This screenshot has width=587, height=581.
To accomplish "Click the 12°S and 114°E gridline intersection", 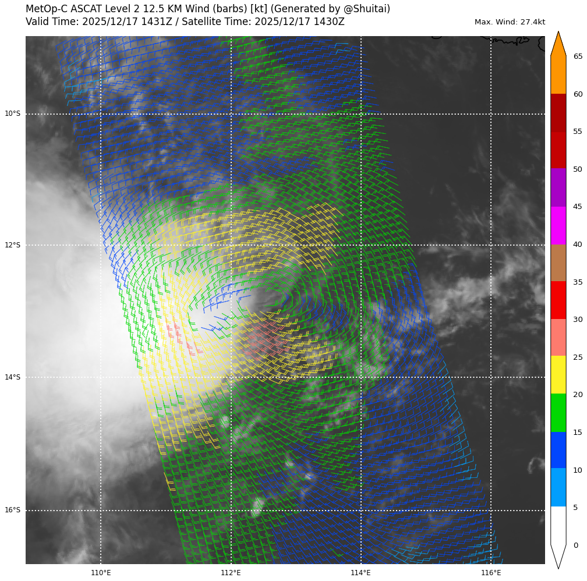I will tap(361, 245).
